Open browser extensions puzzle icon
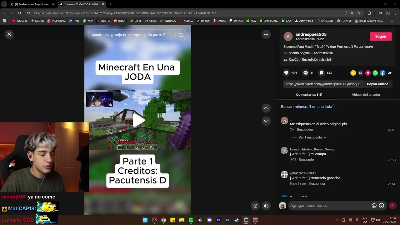Viewport: 400px width, 225px height. [x=369, y=13]
